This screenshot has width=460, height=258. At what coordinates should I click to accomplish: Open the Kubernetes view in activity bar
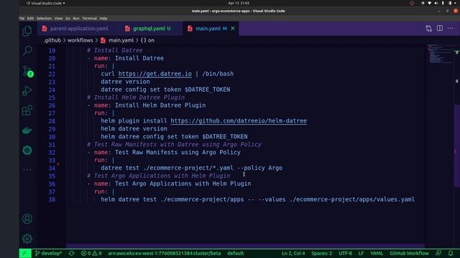[x=27, y=150]
